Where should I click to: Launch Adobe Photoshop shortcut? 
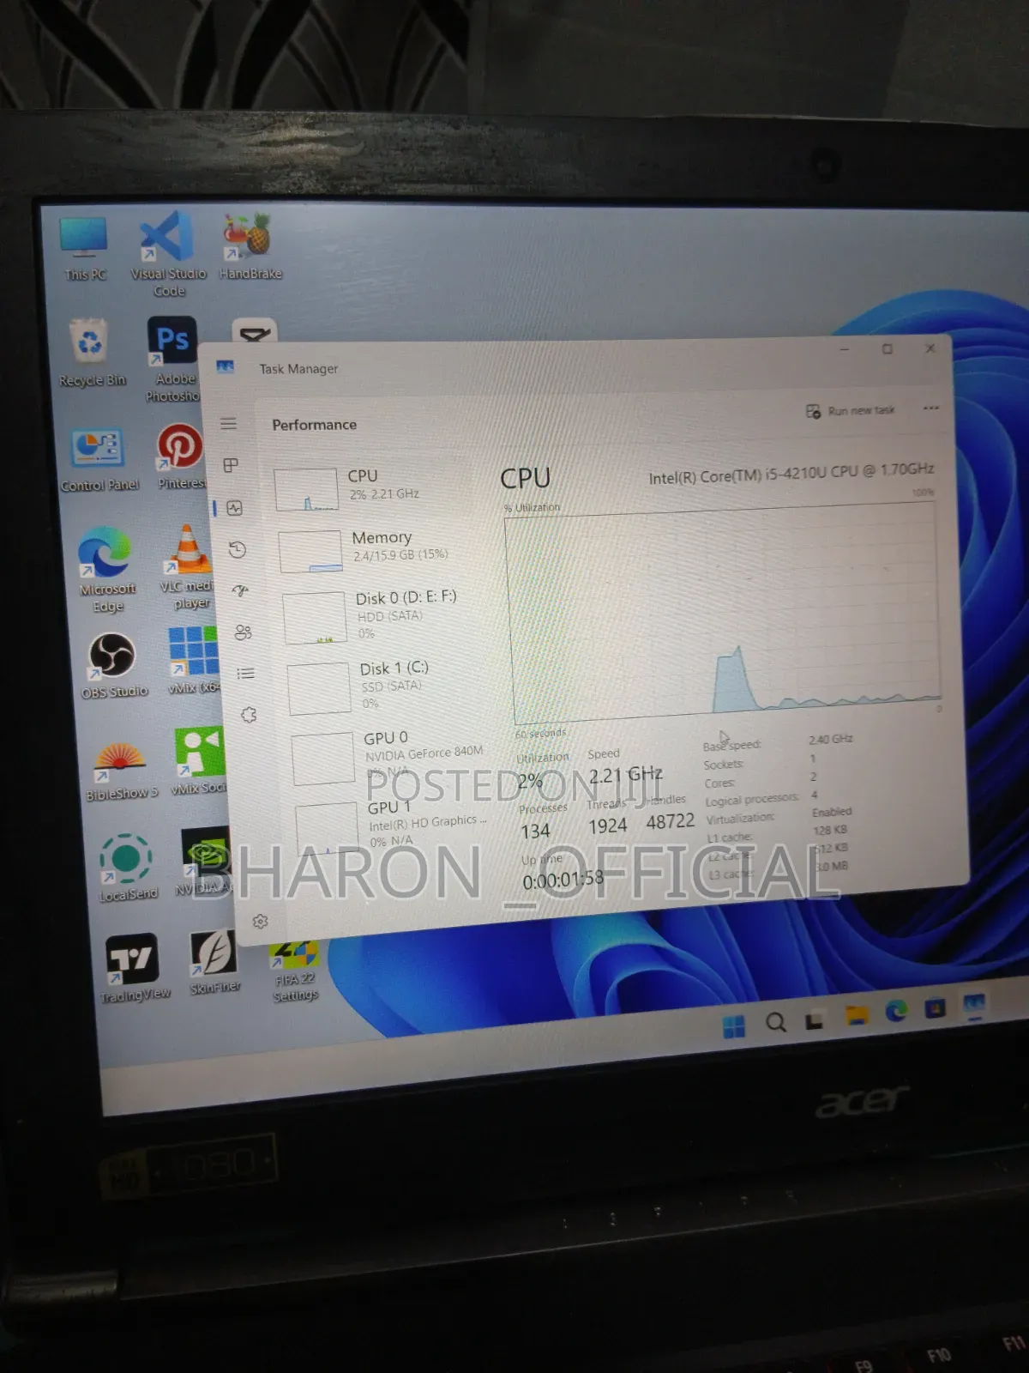(x=172, y=359)
